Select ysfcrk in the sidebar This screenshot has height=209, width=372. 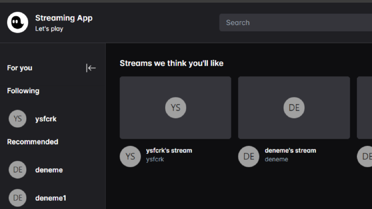coord(46,119)
